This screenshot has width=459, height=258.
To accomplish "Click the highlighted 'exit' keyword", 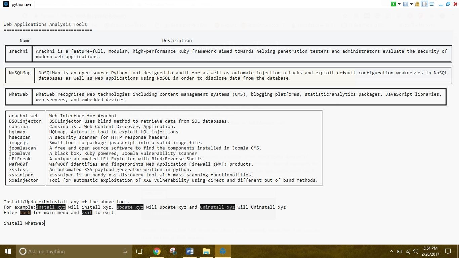I will (87, 212).
